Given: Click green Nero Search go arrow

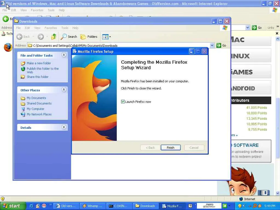Looking at the screenshot, I should point(225,206).
